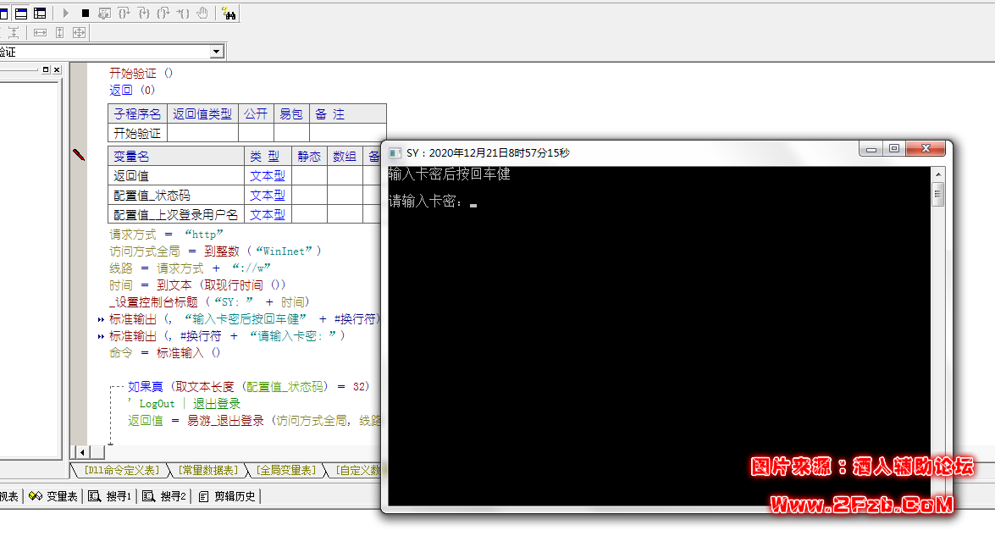Float the left side panel via restore icon

pyautogui.click(x=46, y=69)
